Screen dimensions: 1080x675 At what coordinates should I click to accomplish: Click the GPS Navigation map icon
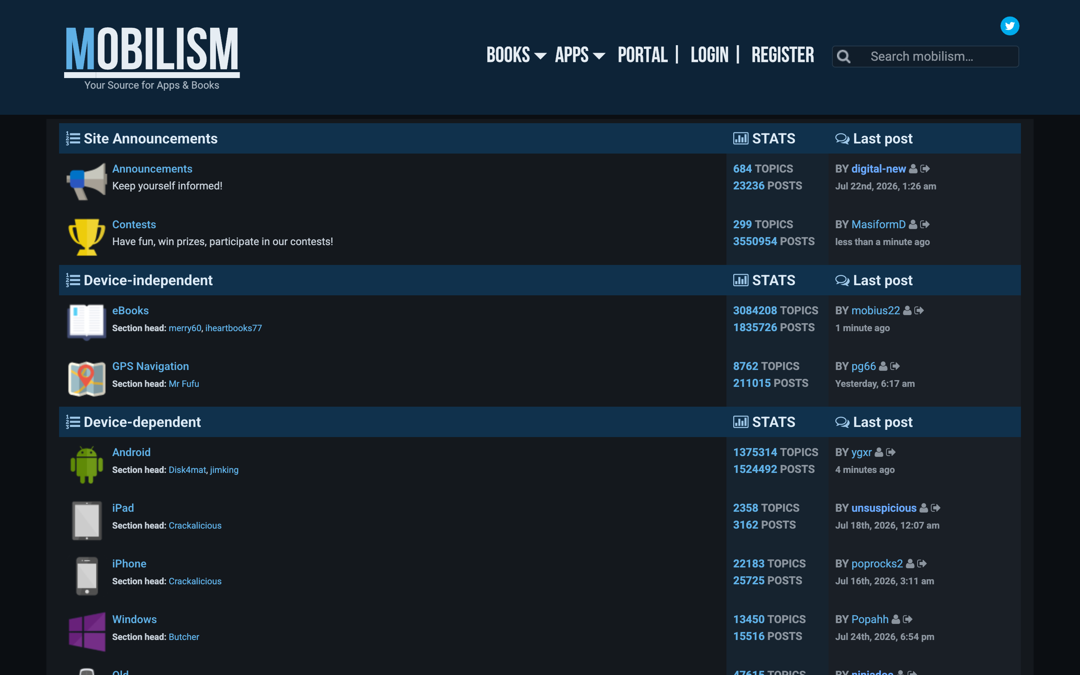[86, 378]
